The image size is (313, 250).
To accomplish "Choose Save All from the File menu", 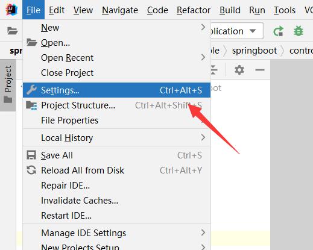I will (x=116, y=155).
